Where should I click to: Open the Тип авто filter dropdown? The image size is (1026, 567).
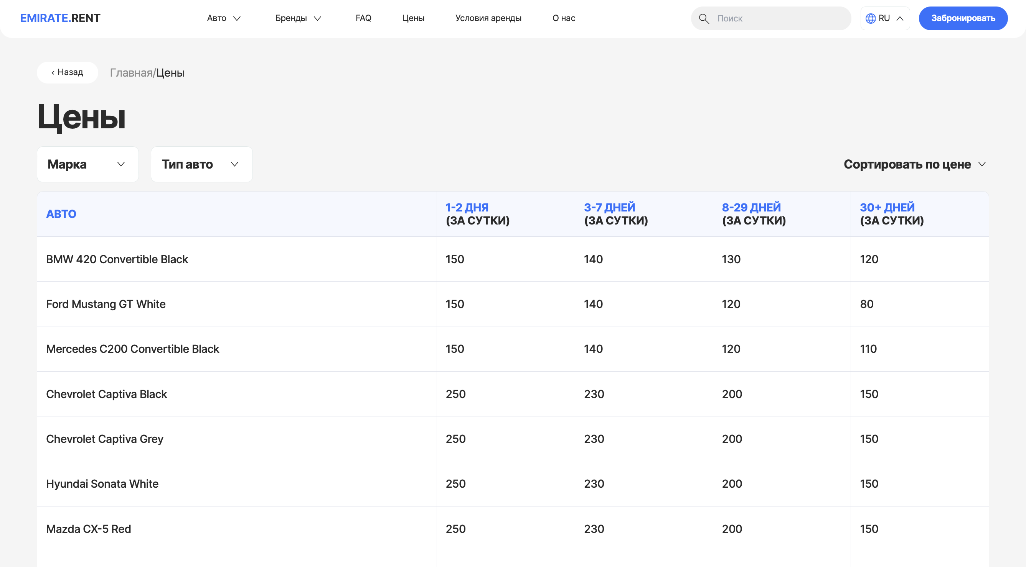pos(201,164)
